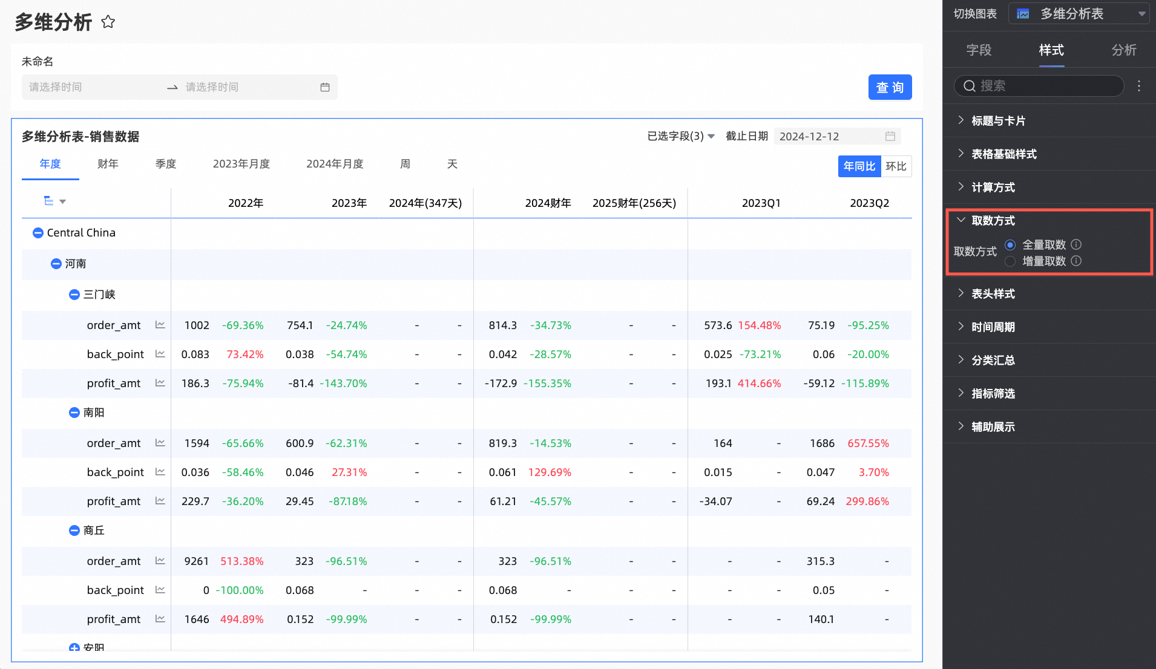Open the 已选字段(3) dropdown
The image size is (1156, 669).
click(x=680, y=136)
